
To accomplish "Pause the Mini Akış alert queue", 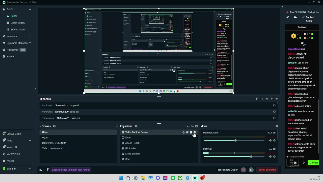I will [x=262, y=99].
